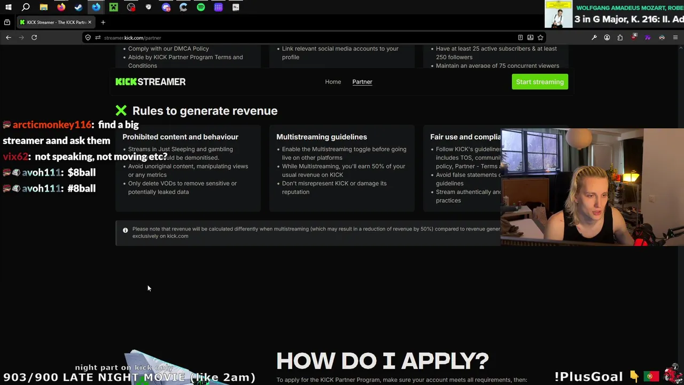Click the Fair use and compliance heading
The image size is (684, 385).
pos(465,137)
